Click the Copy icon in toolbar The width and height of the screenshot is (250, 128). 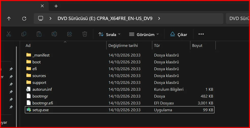coord(24,34)
